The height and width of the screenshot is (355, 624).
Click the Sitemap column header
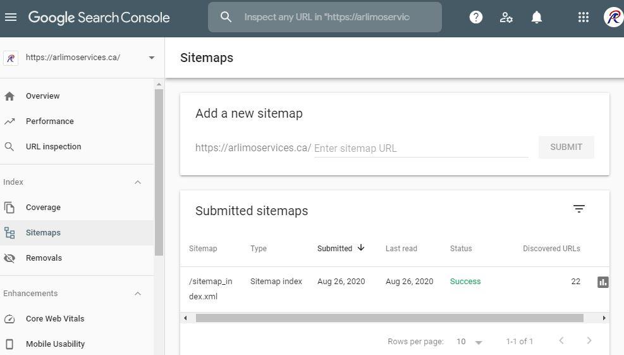click(x=203, y=249)
